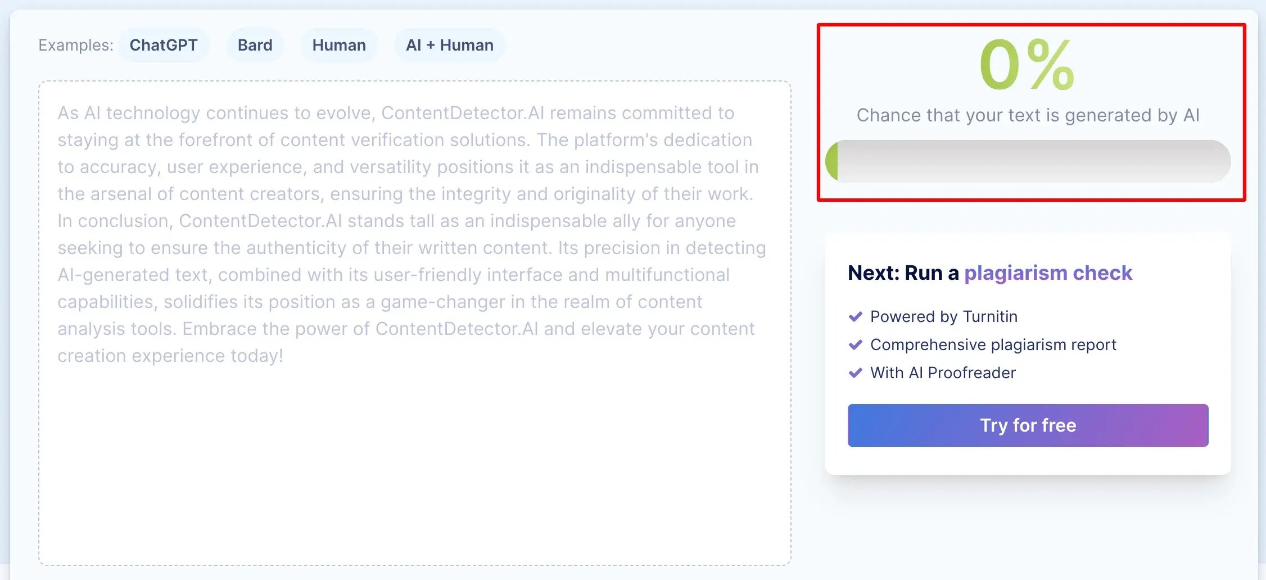Click the AI probability progress bar
Viewport: 1266px width, 580px height.
click(x=1028, y=161)
